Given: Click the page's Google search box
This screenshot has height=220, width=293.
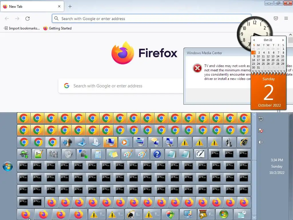Looking at the screenshot, I should 121,86.
